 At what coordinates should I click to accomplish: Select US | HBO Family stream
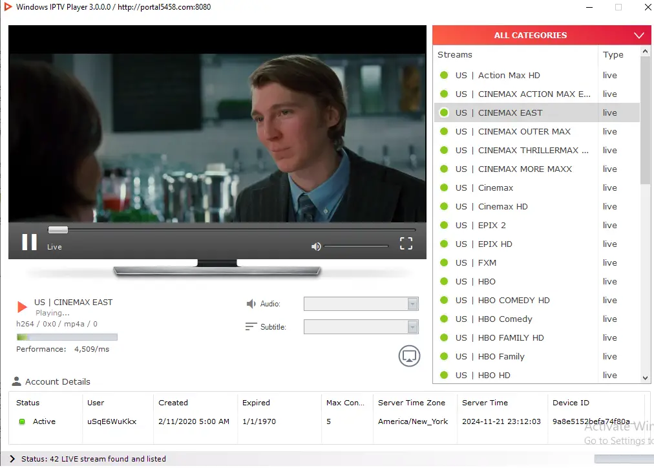tap(536, 357)
